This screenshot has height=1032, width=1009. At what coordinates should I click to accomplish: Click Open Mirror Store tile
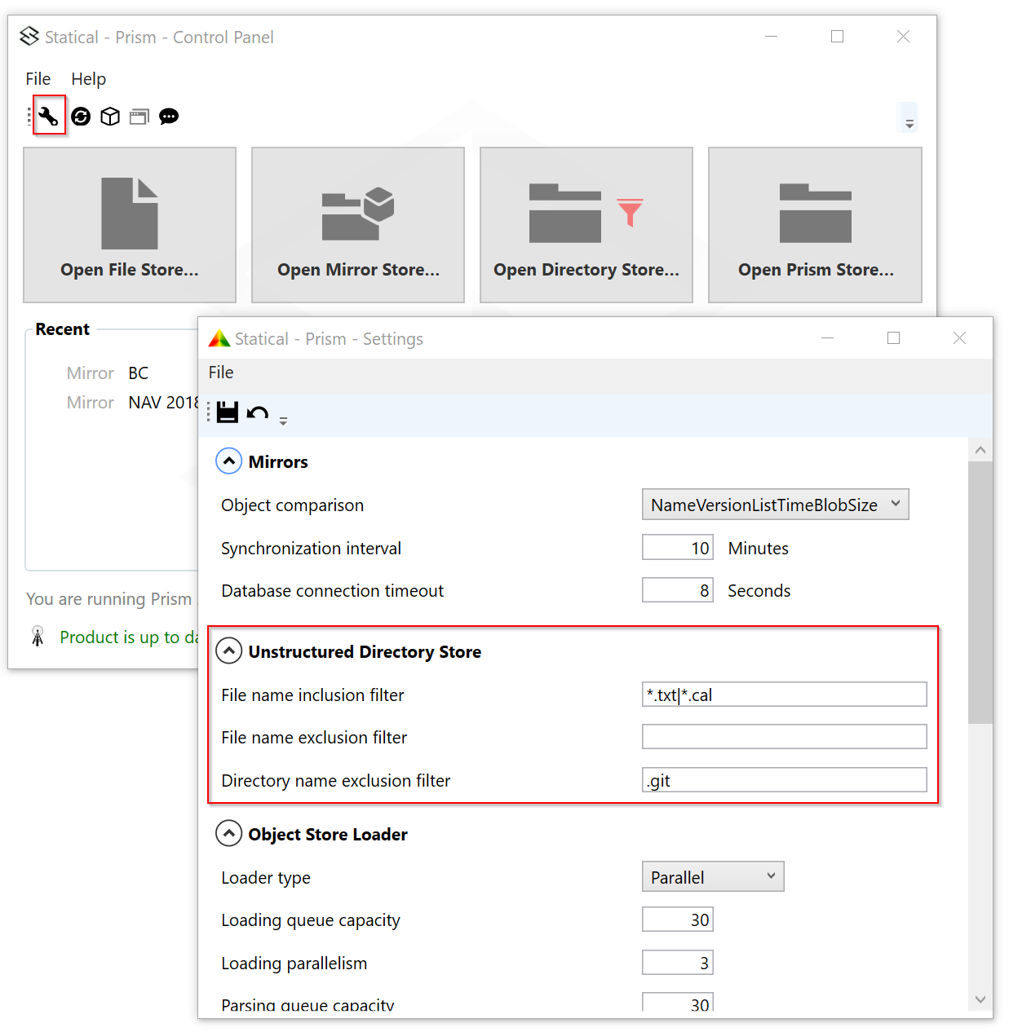(358, 225)
